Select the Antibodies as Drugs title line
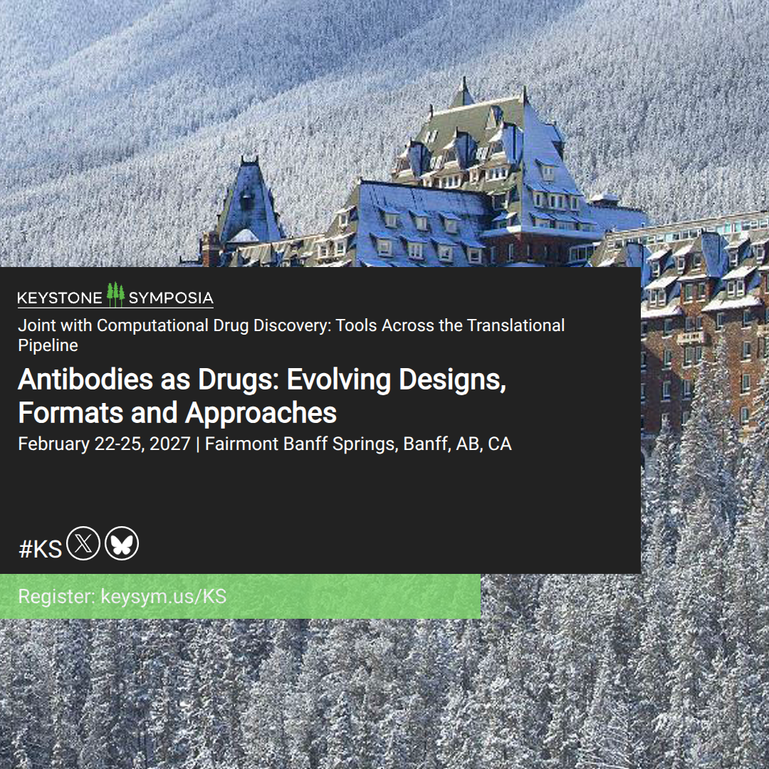Viewport: 769px width, 769px height. coord(262,380)
